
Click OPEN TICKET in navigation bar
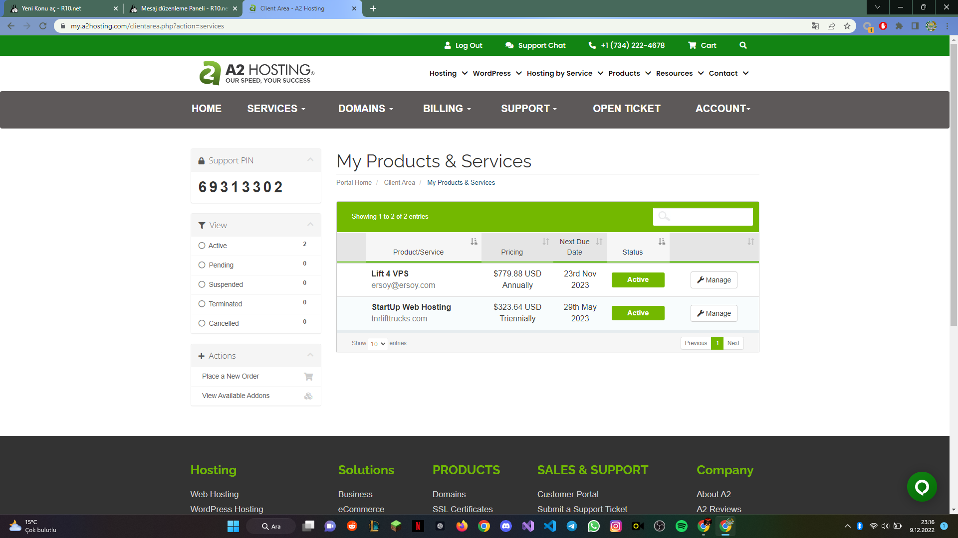[627, 109]
